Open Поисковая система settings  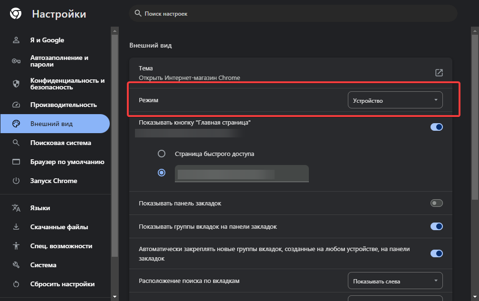[55, 143]
